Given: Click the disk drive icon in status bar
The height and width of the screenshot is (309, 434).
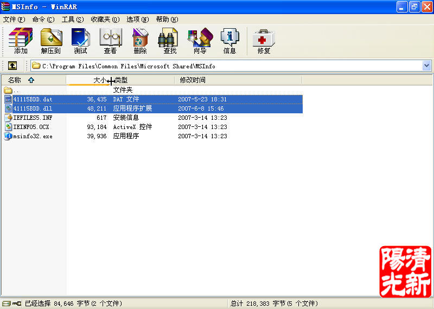Looking at the screenshot, I should pyautogui.click(x=6, y=304).
